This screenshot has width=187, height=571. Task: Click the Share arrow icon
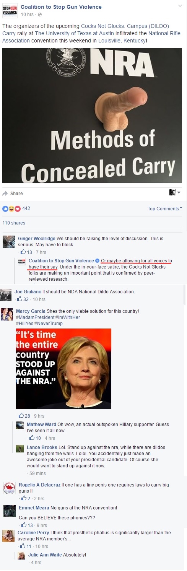pos(5,193)
